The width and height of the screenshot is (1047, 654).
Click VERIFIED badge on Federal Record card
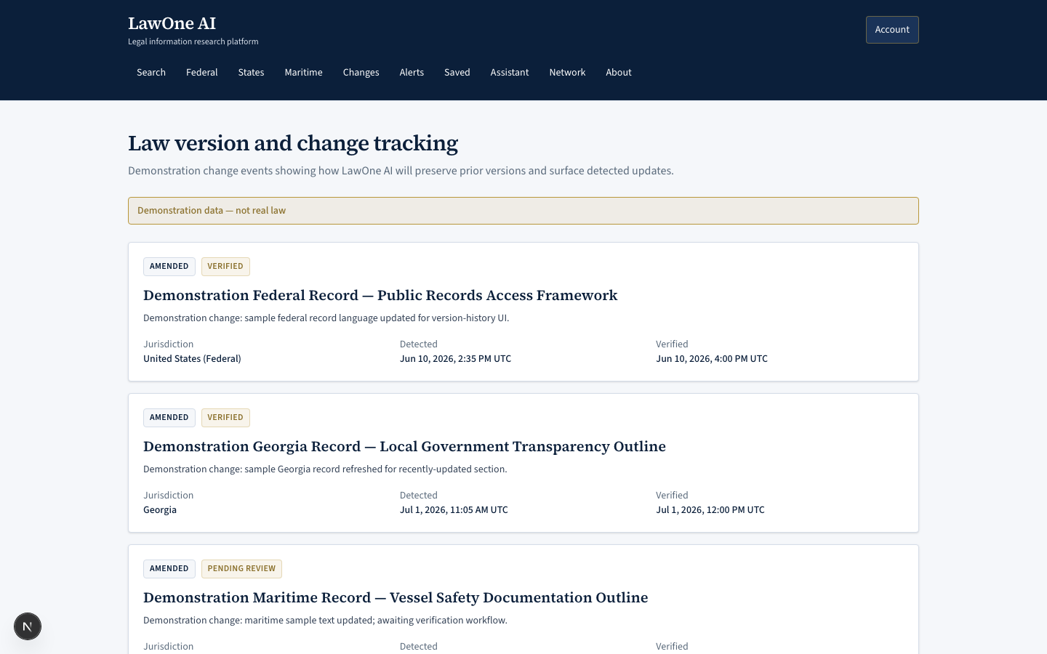pyautogui.click(x=225, y=267)
